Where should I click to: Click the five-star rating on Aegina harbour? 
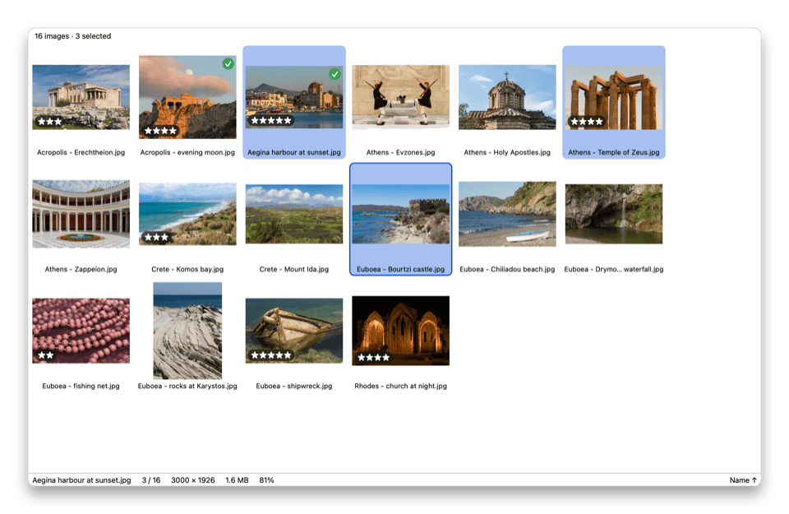click(x=271, y=120)
